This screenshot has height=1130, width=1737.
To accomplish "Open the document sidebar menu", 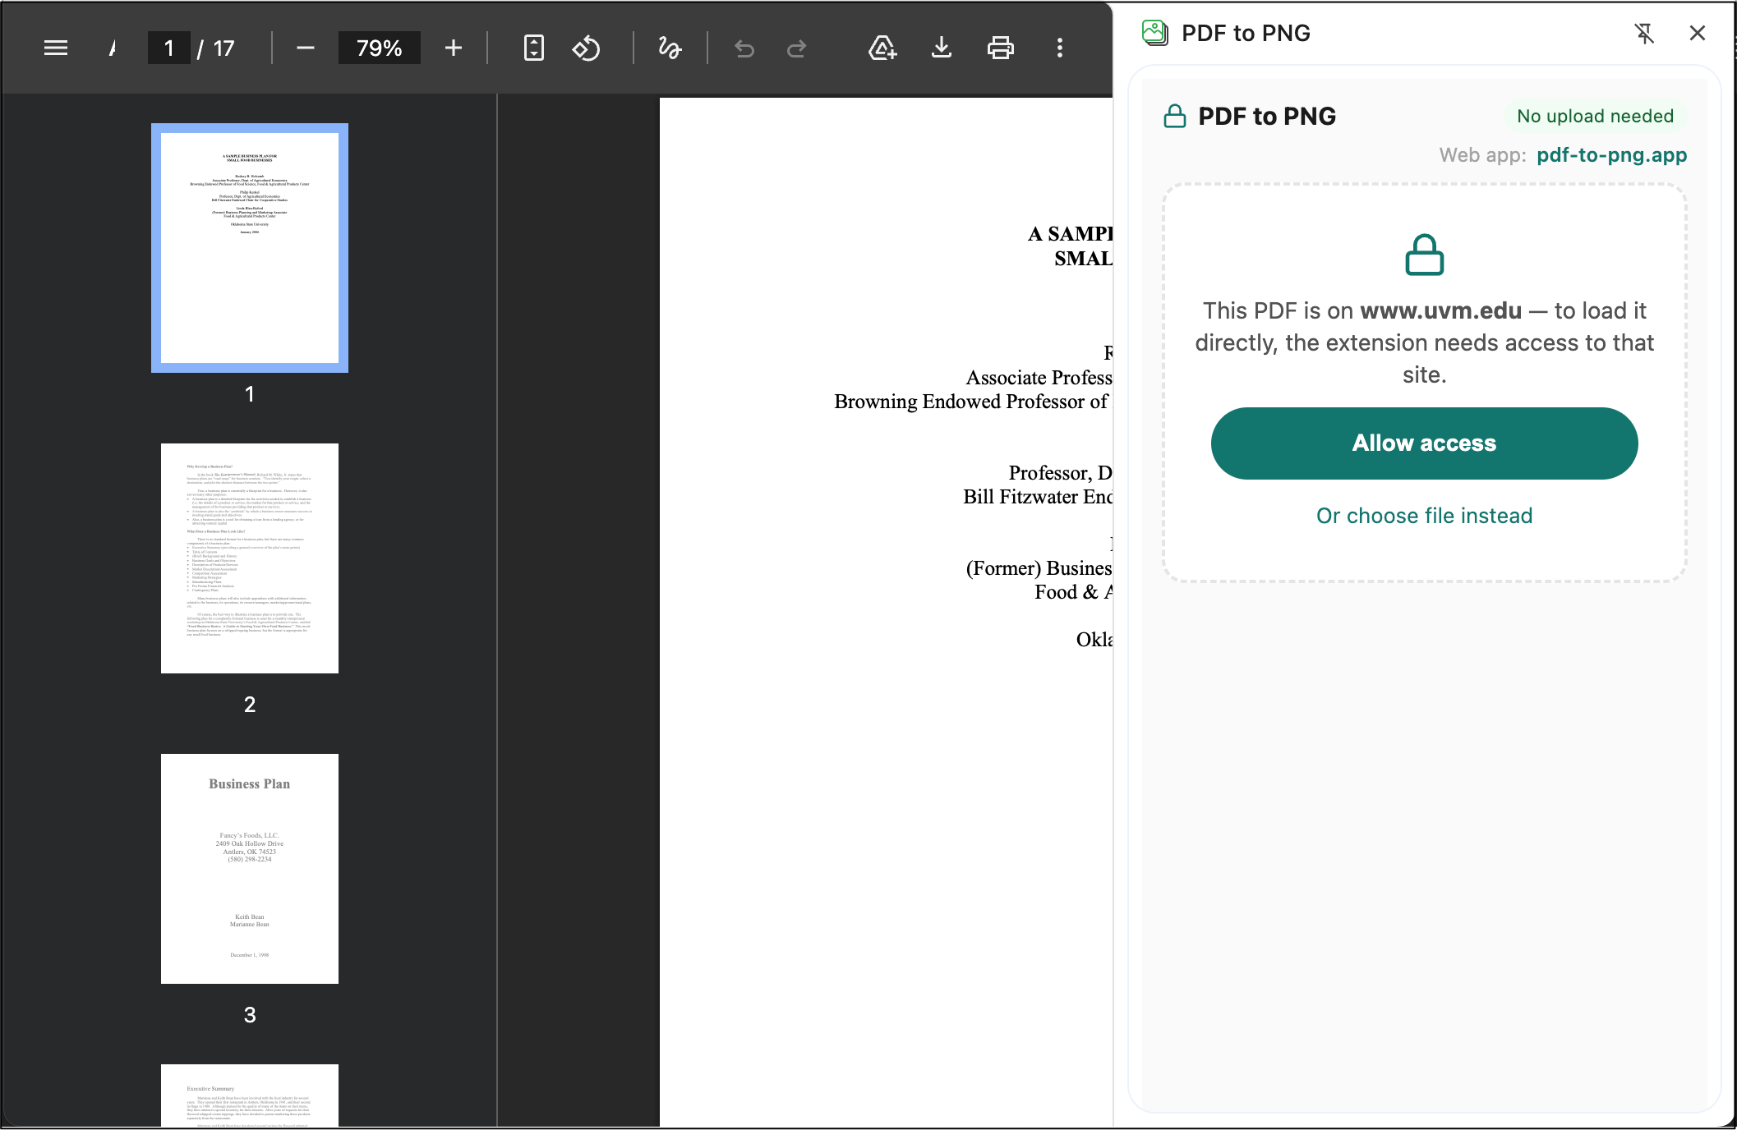I will (x=55, y=48).
